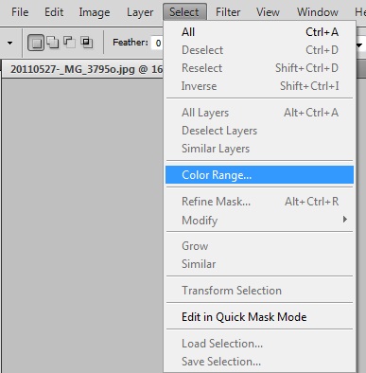Choose the Similar menu entry under Grow
366x373 pixels.
coord(259,264)
